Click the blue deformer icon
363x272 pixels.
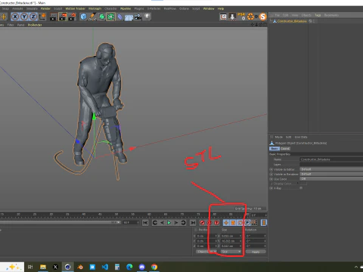coord(120,17)
